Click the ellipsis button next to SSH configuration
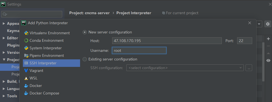 click(249, 68)
